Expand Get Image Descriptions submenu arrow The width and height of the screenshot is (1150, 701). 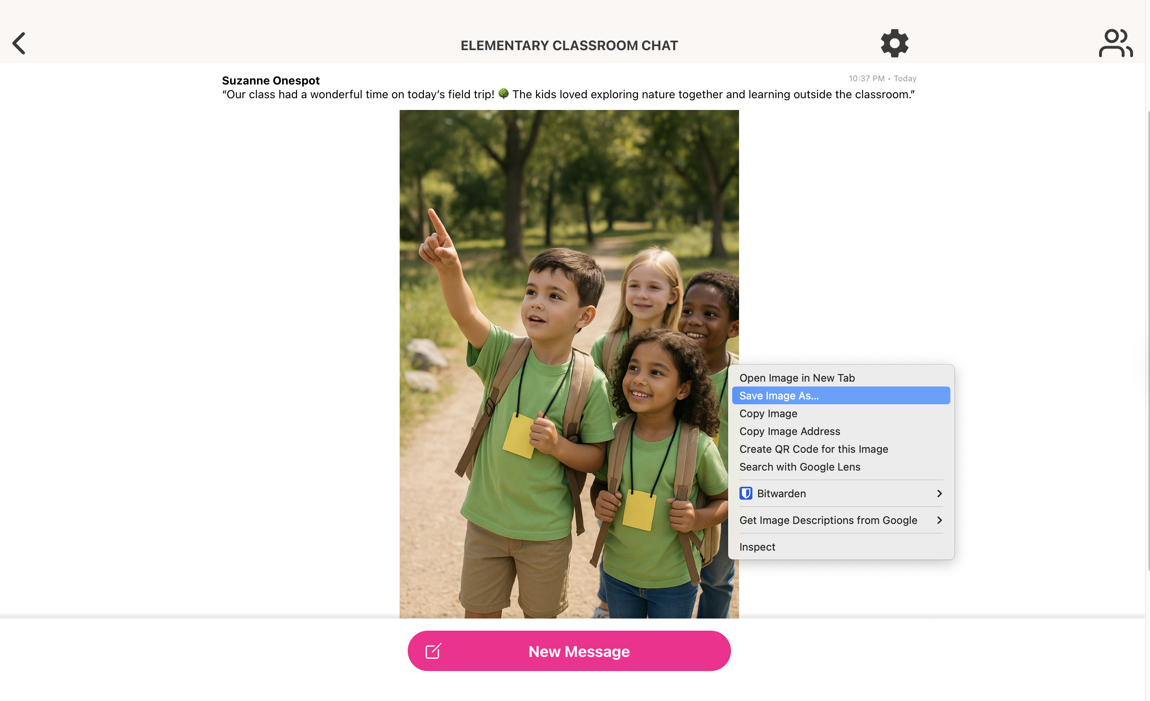[x=939, y=520]
